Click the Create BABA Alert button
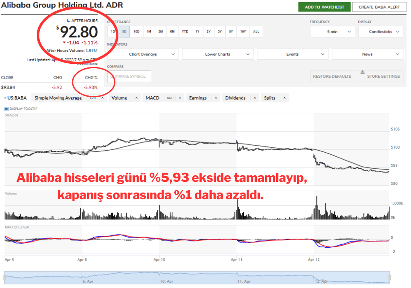 [x=379, y=7]
